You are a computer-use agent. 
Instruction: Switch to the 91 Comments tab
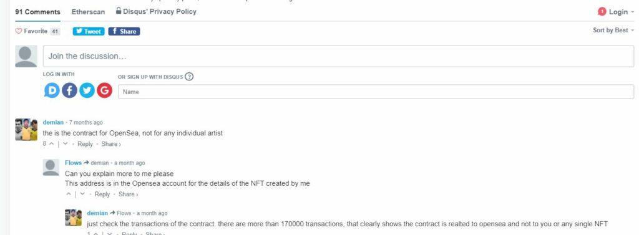[37, 12]
